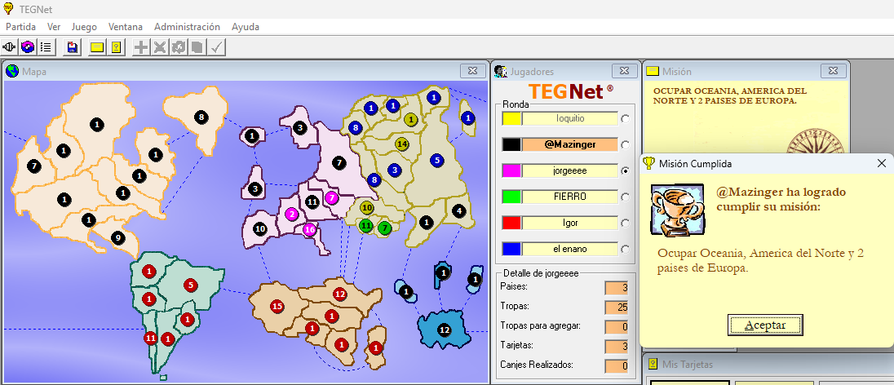The width and height of the screenshot is (894, 385).
Task: Select the blue 5 token in Asia
Action: coord(436,160)
